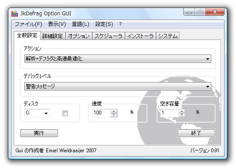Maximize the JkDefrag Option GUI window
This screenshot has width=236, height=168.
coord(200,12)
